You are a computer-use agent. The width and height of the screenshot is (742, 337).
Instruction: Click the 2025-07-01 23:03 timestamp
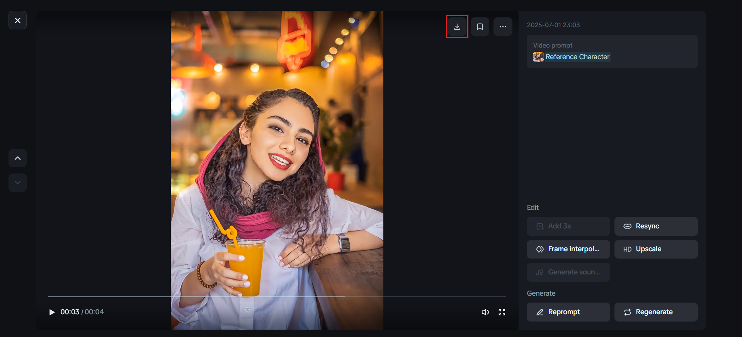tap(553, 25)
